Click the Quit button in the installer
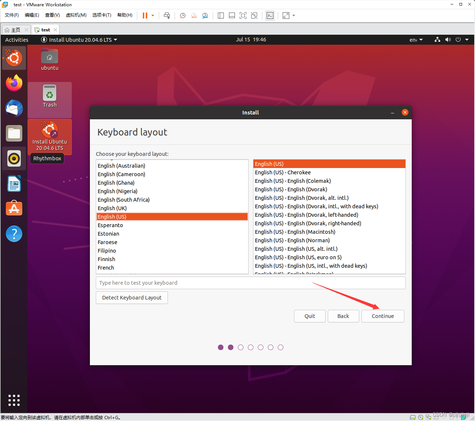The image size is (475, 421). [310, 316]
